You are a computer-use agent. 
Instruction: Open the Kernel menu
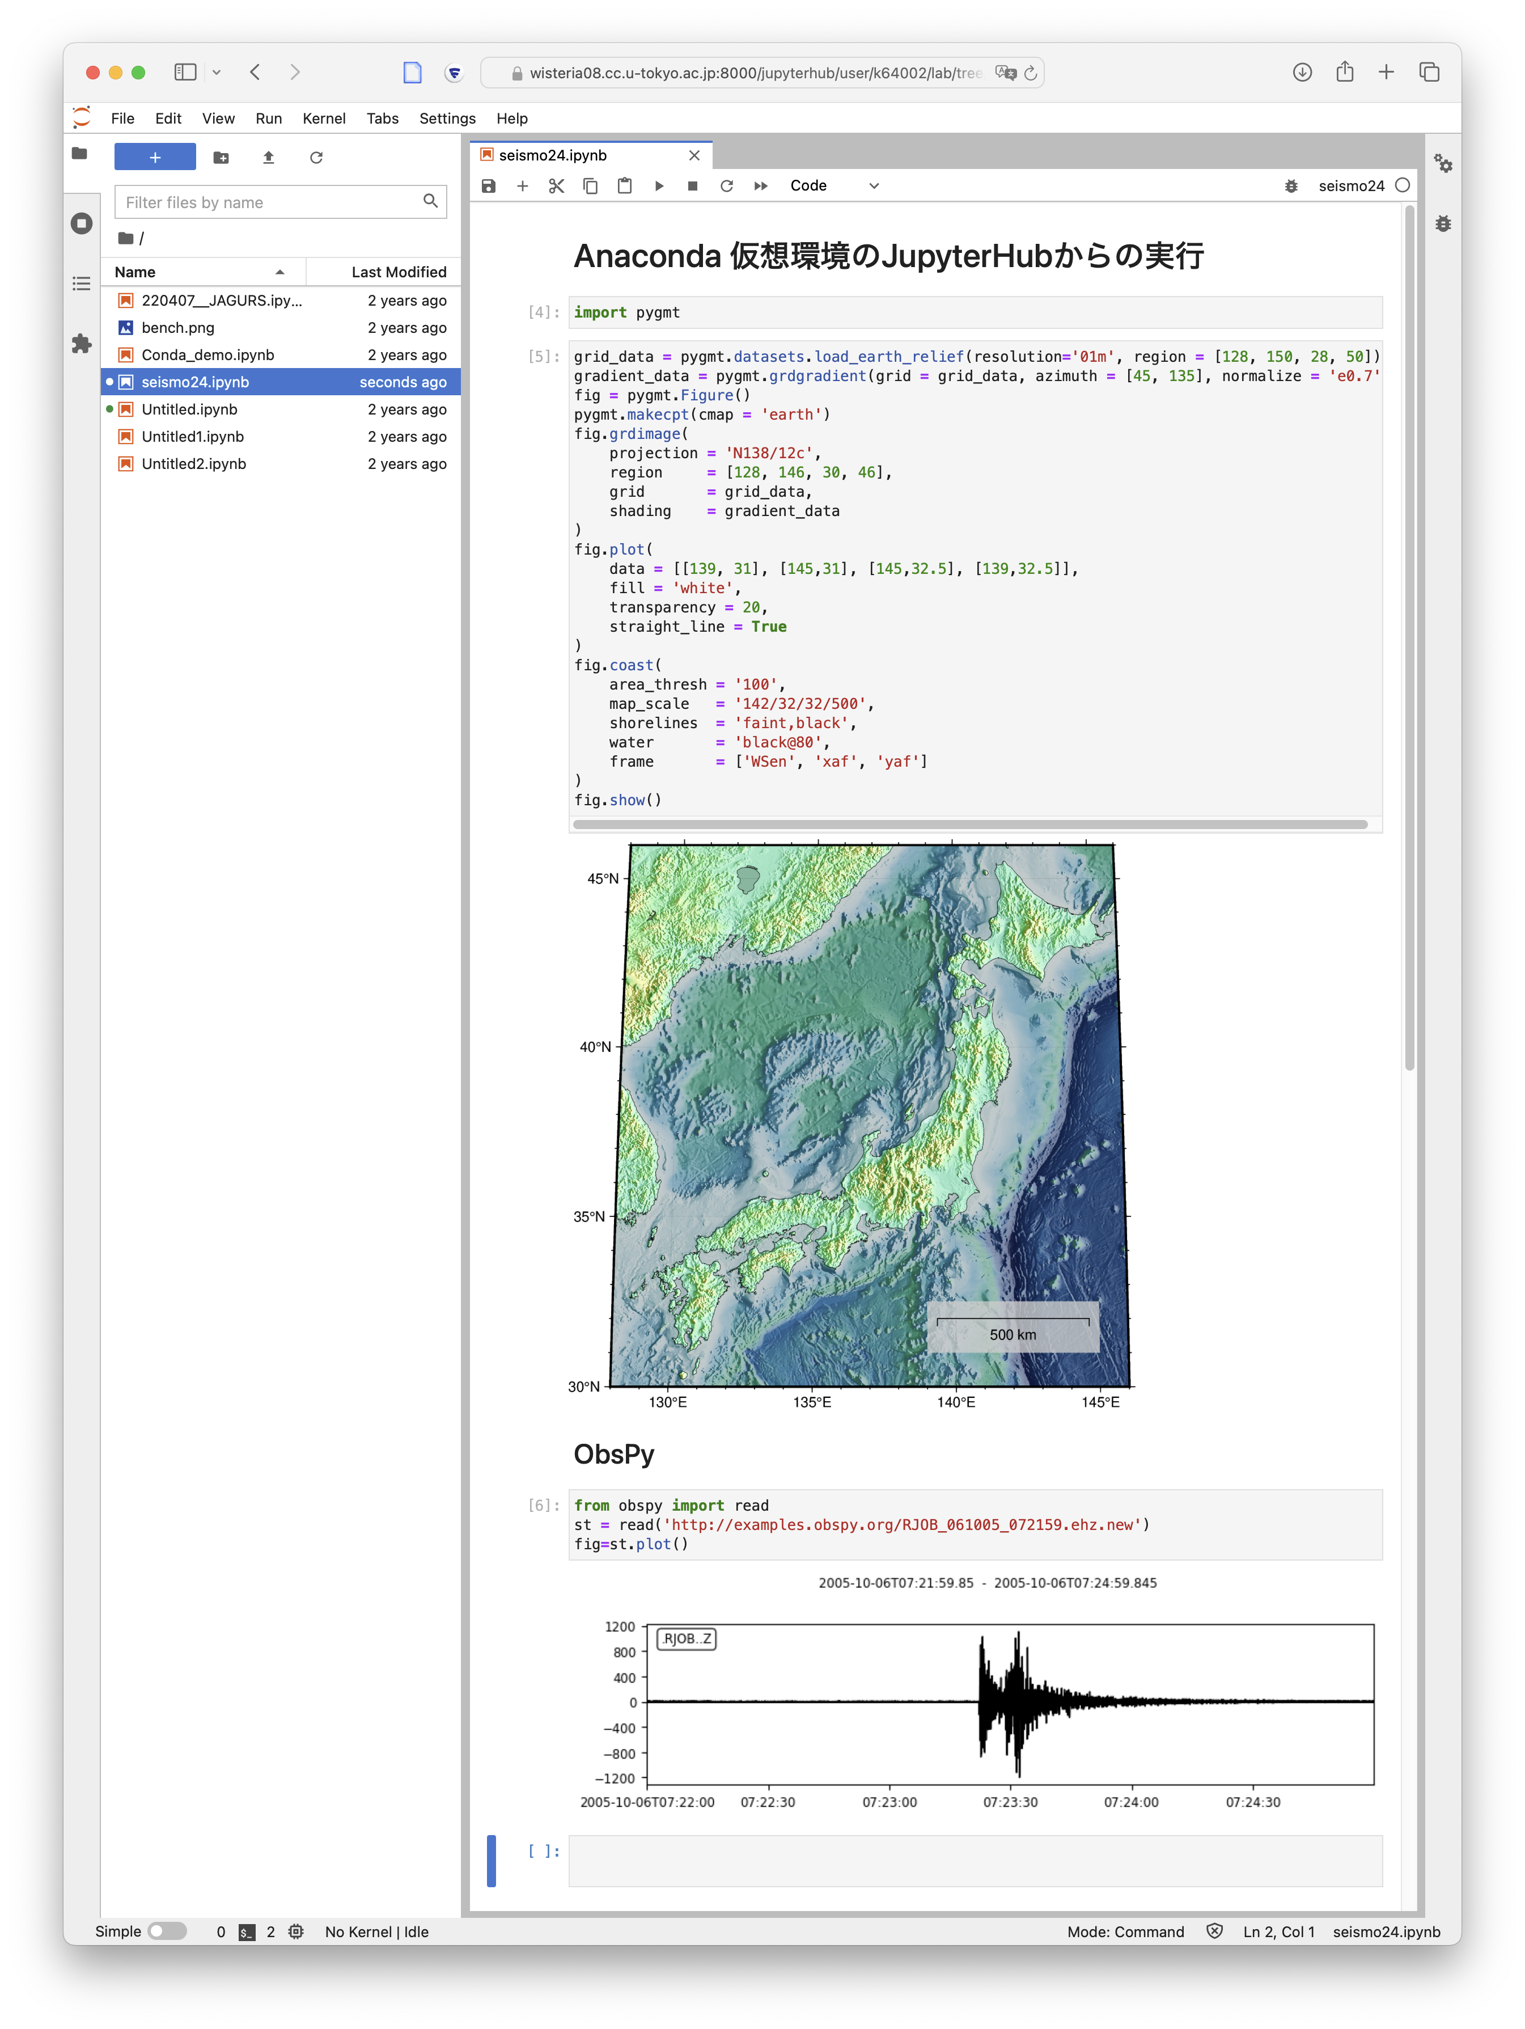(324, 119)
